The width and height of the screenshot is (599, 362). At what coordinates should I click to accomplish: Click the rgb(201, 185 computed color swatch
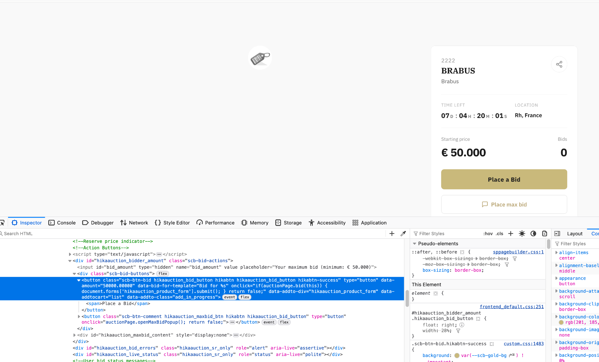(x=561, y=322)
